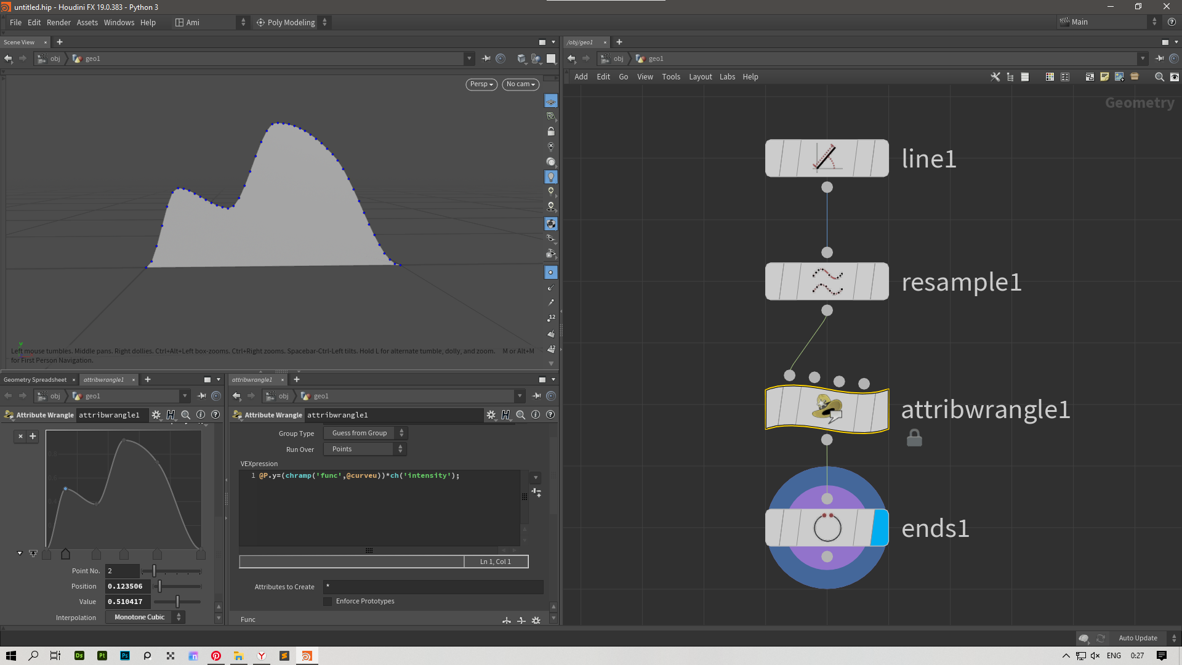Click the ramp Value slider
Screen dimensions: 1182x665
coord(177,602)
